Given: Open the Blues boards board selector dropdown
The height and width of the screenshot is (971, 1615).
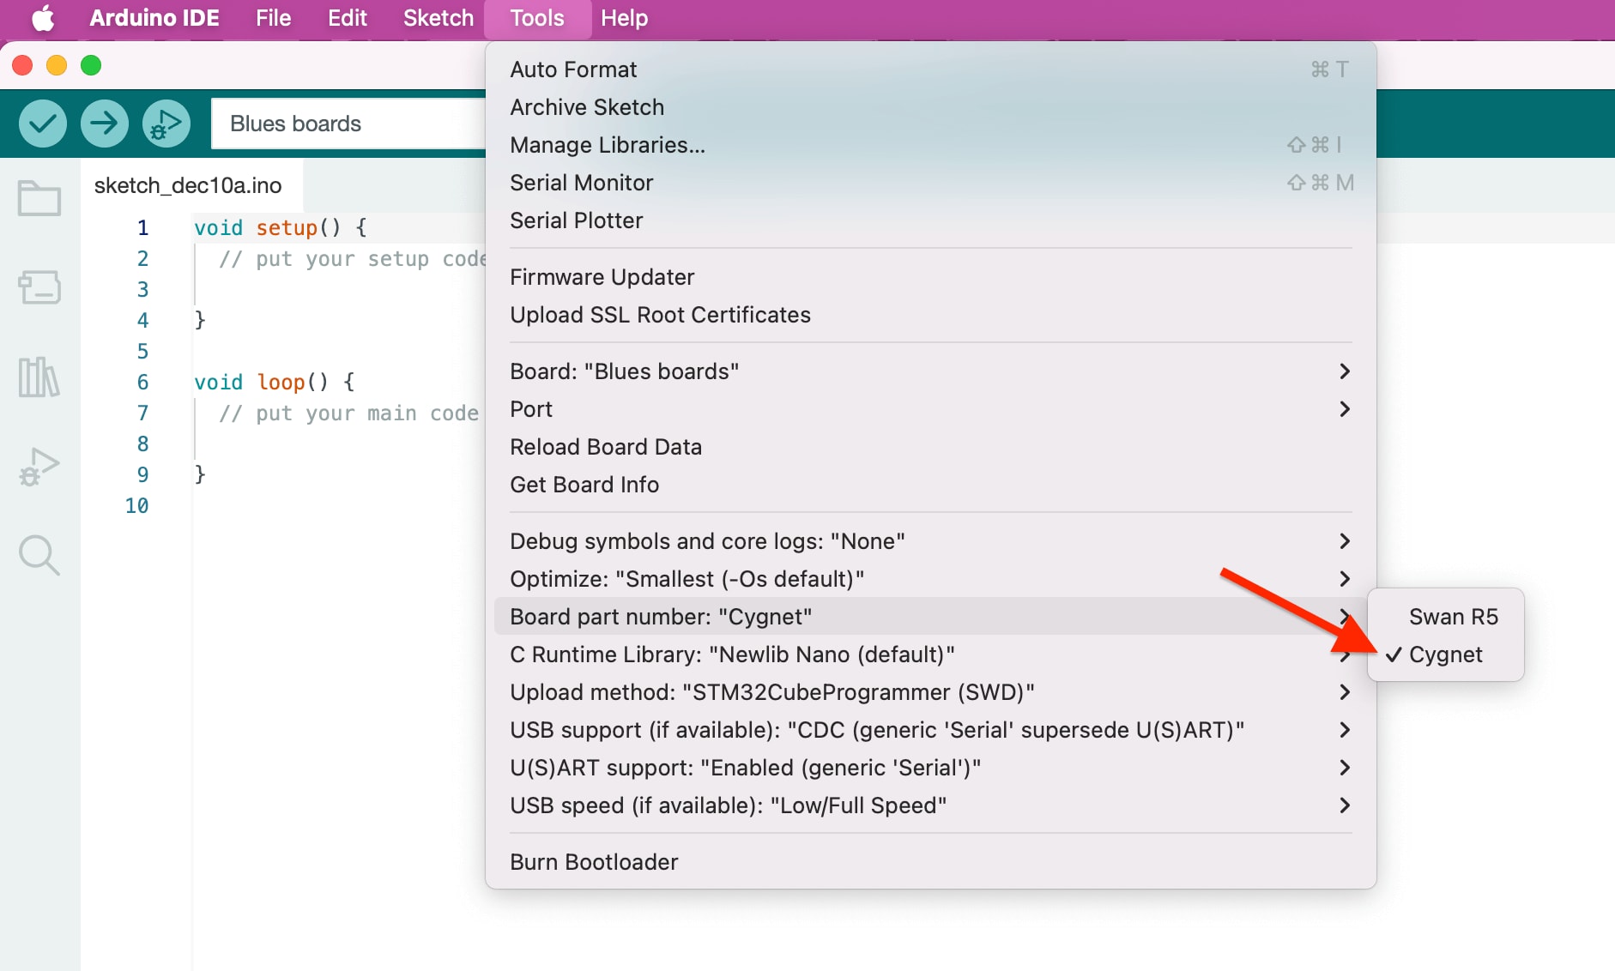Looking at the screenshot, I should (x=348, y=124).
